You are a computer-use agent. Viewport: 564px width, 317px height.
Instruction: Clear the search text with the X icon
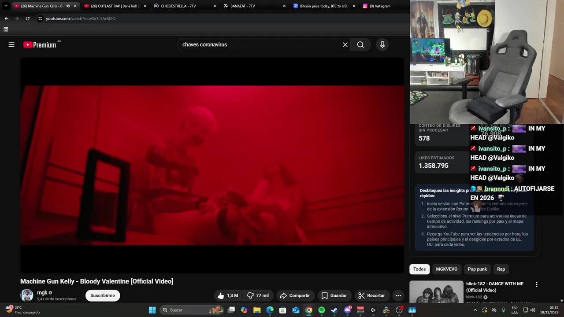(x=345, y=44)
